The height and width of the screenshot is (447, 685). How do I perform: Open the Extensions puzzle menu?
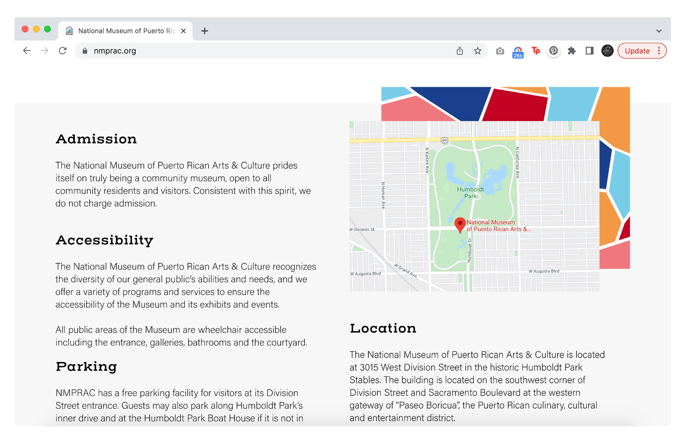[x=572, y=51]
